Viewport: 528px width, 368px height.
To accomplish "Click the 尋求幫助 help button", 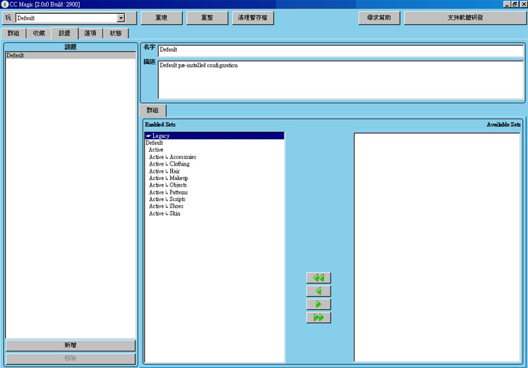I will [x=379, y=18].
